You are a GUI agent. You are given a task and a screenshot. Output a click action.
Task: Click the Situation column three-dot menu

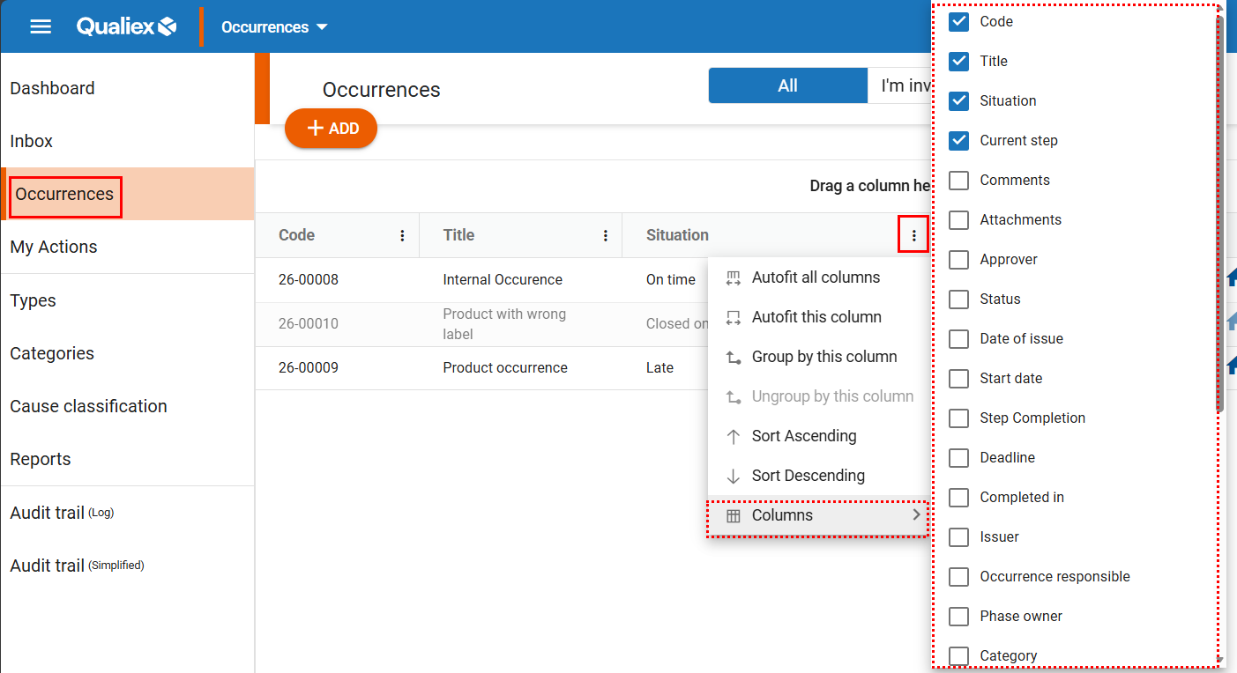(913, 235)
